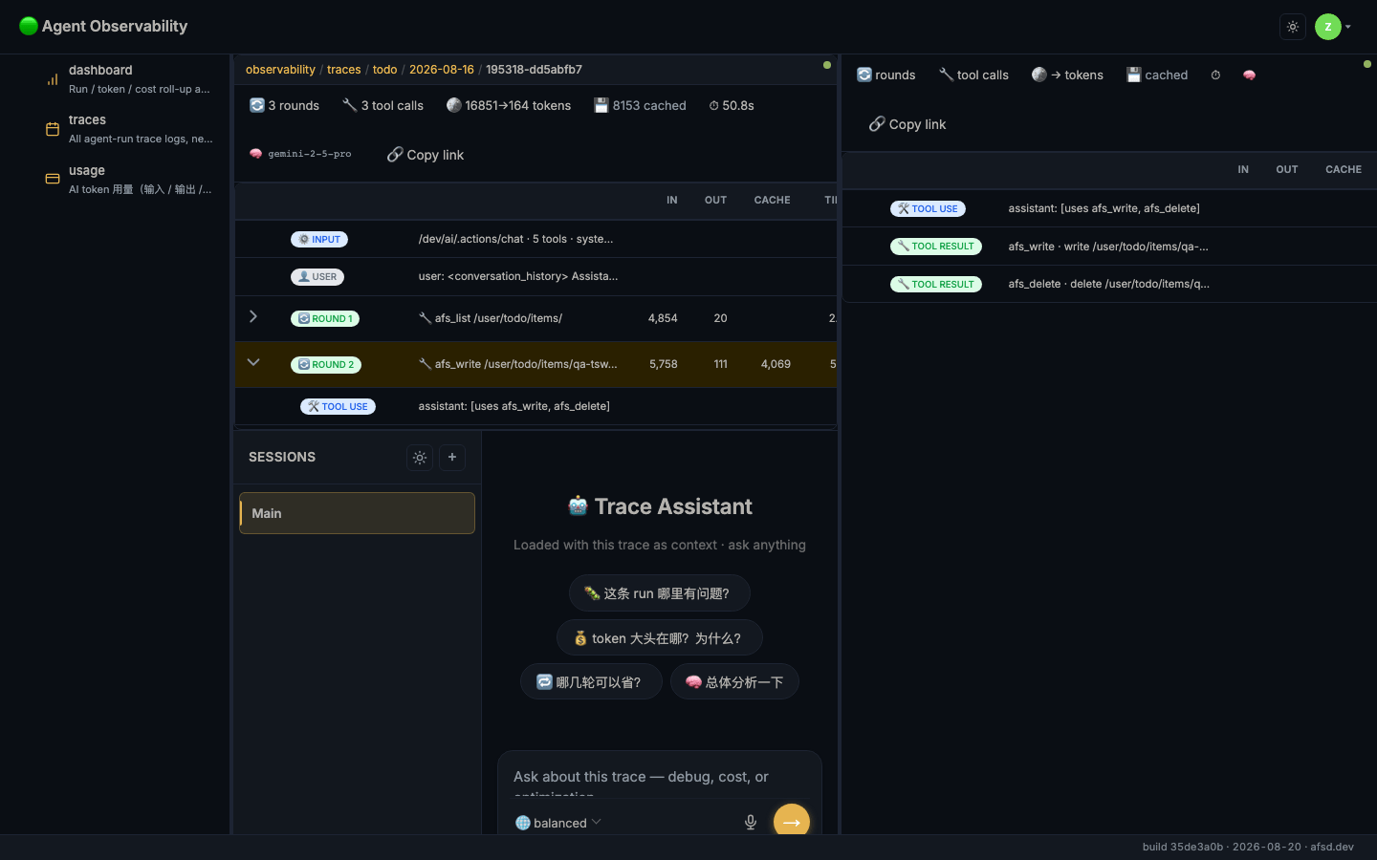Image resolution: width=1377 pixels, height=860 pixels.
Task: Go to traces breadcrumb link
Action: (x=343, y=70)
